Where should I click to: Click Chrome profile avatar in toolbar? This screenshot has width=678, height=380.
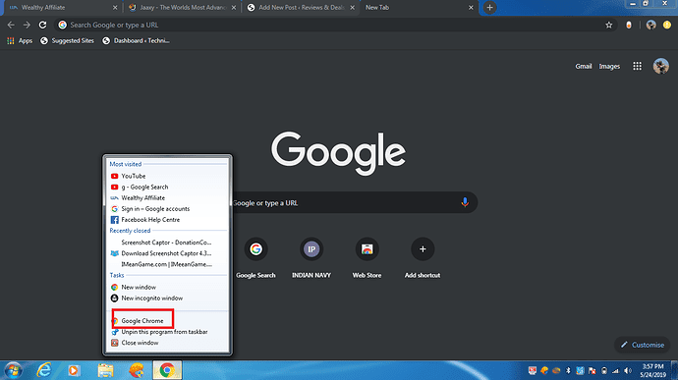pyautogui.click(x=650, y=26)
